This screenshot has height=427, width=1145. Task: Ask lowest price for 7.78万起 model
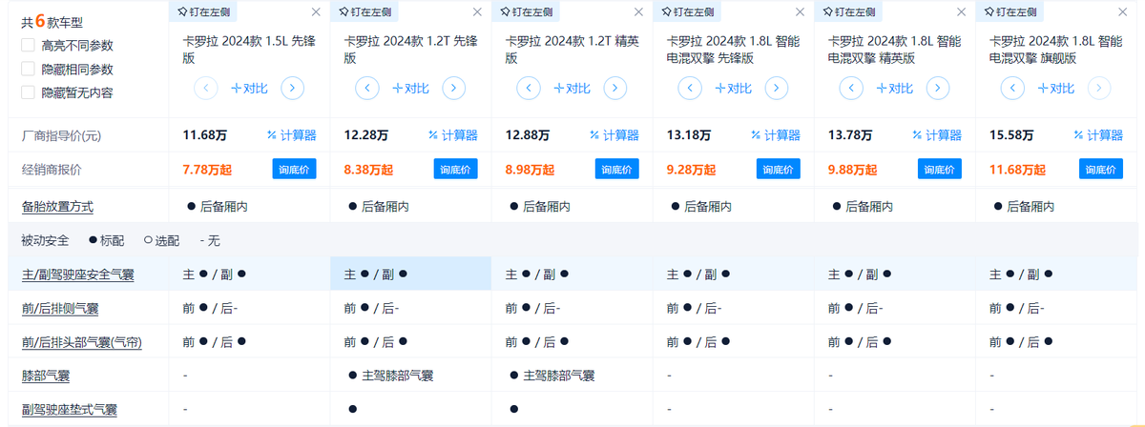(295, 170)
